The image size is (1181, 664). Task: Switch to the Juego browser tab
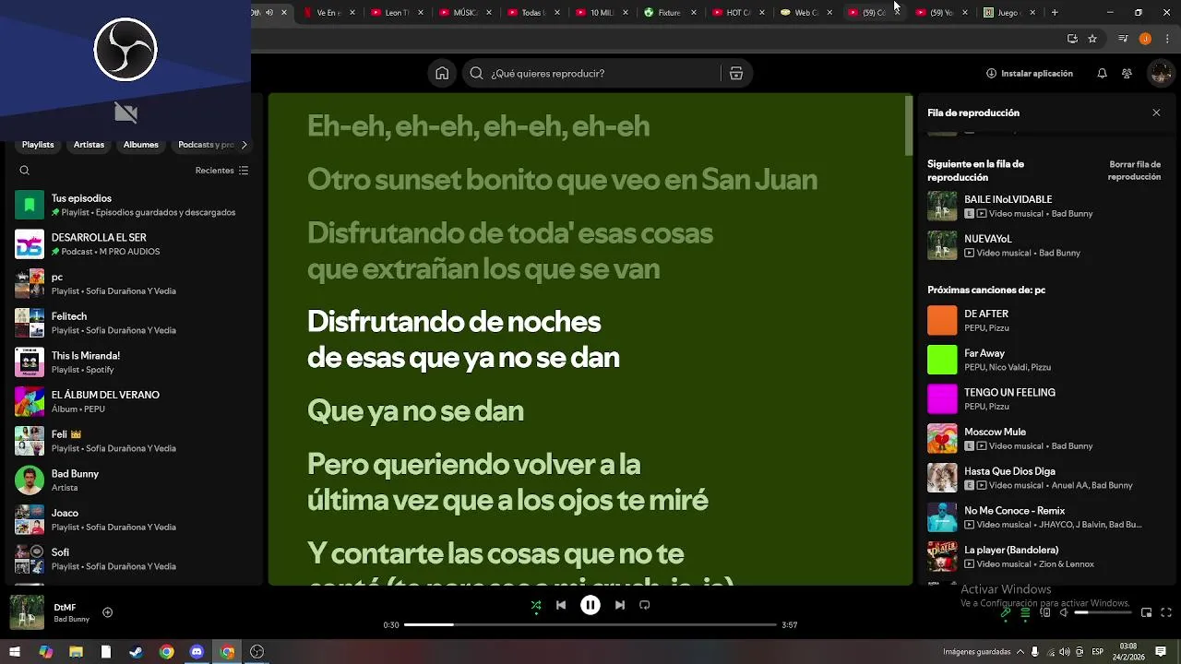pos(1008,13)
